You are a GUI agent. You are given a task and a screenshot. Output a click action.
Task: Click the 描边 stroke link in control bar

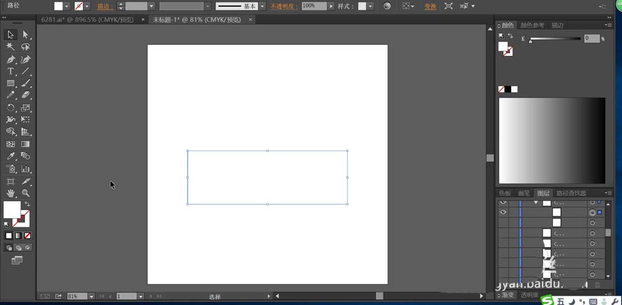click(x=106, y=6)
